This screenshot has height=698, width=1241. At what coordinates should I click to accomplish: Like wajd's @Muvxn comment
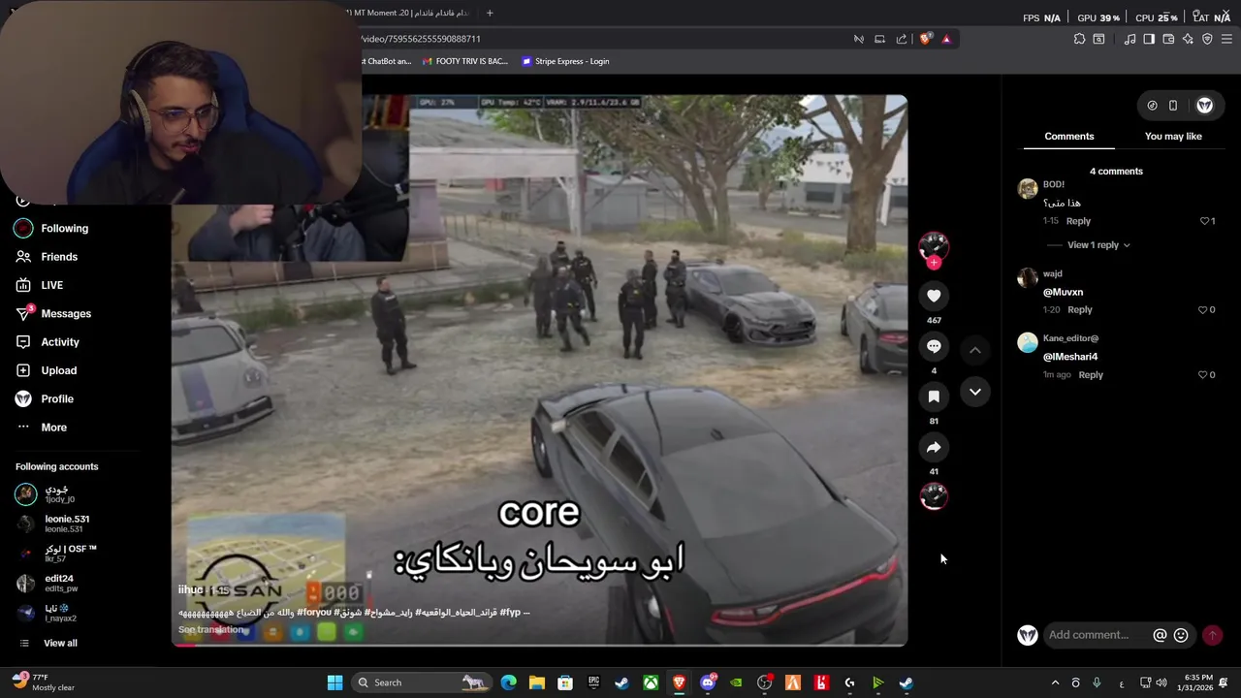[x=1203, y=310]
